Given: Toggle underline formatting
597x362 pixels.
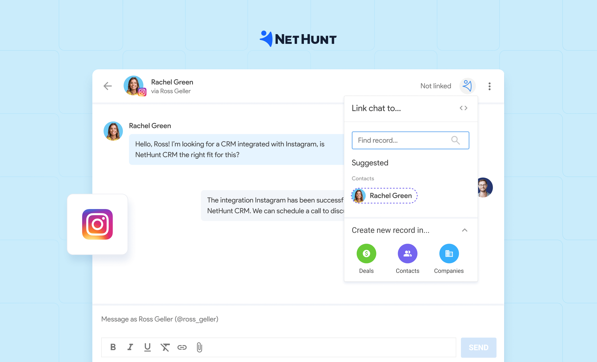Looking at the screenshot, I should [147, 347].
